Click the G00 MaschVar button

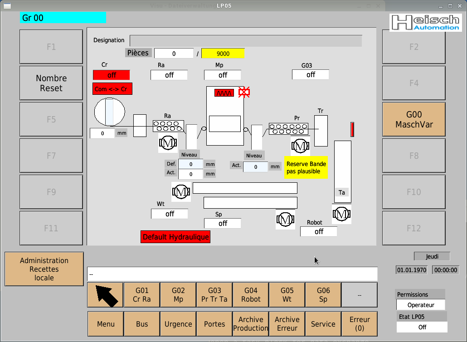point(413,119)
